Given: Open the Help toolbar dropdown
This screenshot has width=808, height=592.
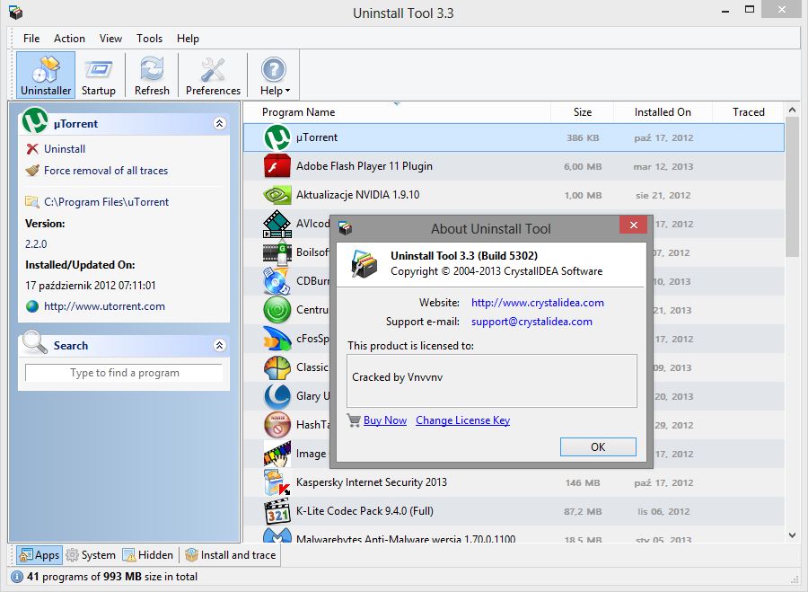Looking at the screenshot, I should (x=274, y=75).
